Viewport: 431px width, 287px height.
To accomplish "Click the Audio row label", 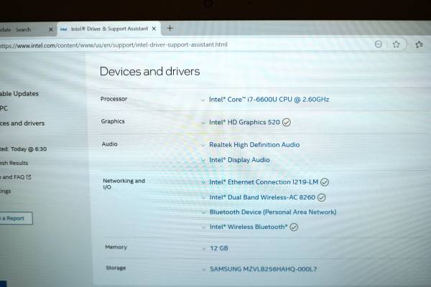I will tap(109, 144).
